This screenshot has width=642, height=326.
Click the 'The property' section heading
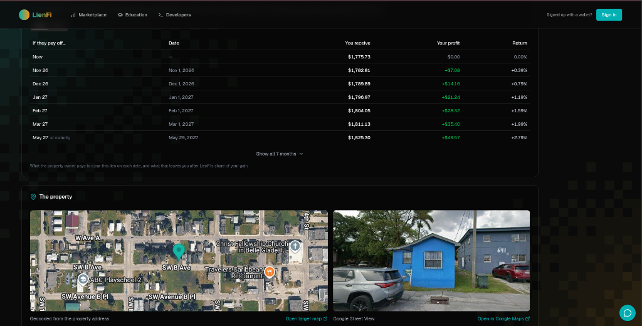pyautogui.click(x=56, y=197)
